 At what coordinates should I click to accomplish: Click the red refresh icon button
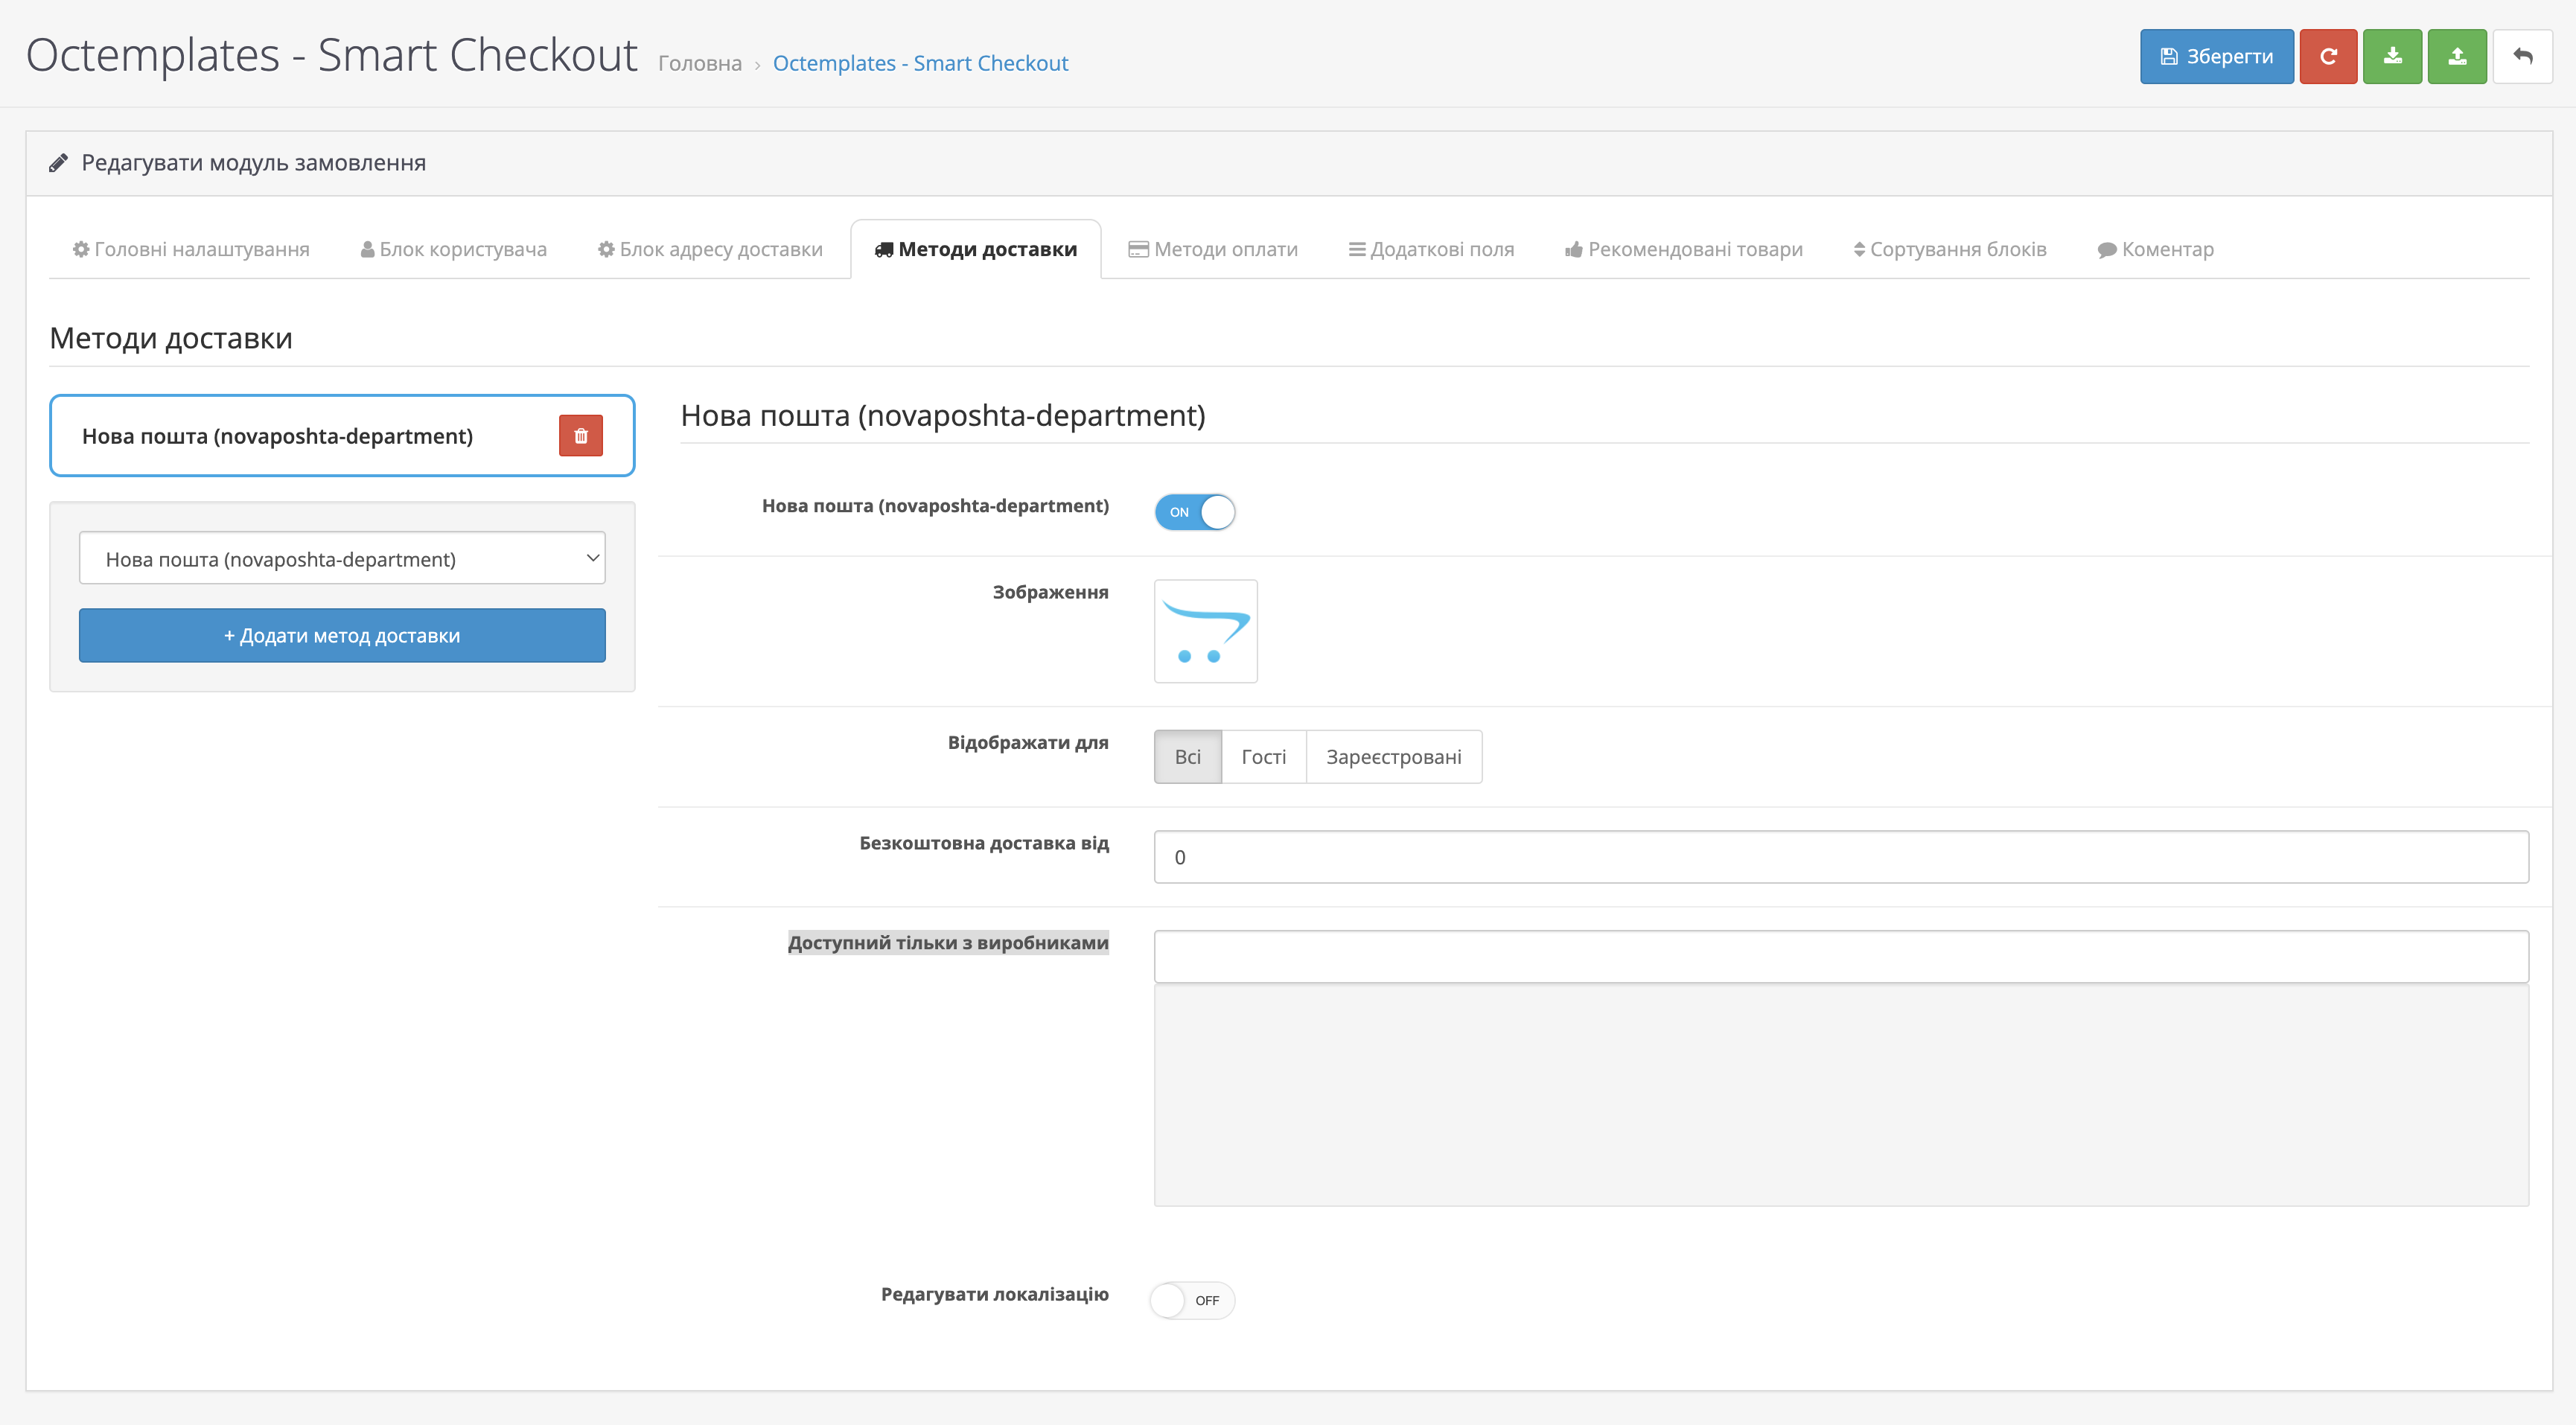(2327, 57)
